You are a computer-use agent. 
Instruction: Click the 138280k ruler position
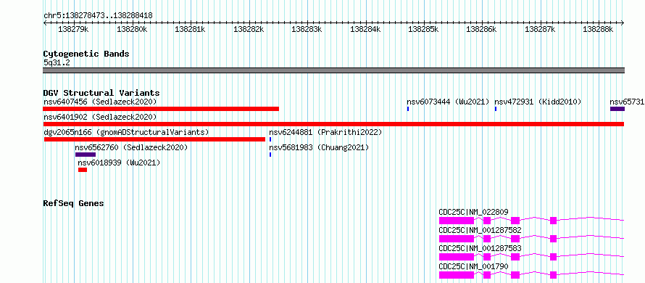132,29
